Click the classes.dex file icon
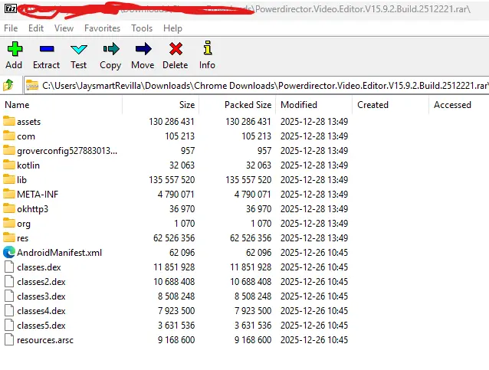Screen dimensions: 489x370 click(x=9, y=267)
